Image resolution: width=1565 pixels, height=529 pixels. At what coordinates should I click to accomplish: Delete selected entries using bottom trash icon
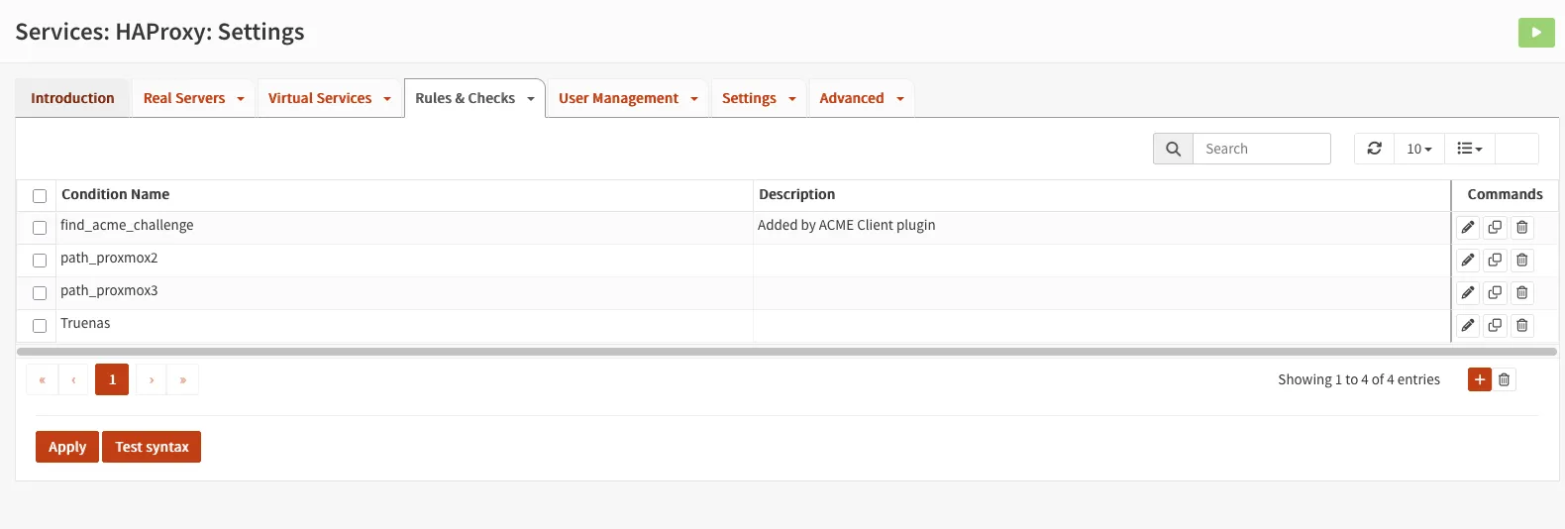point(1505,379)
